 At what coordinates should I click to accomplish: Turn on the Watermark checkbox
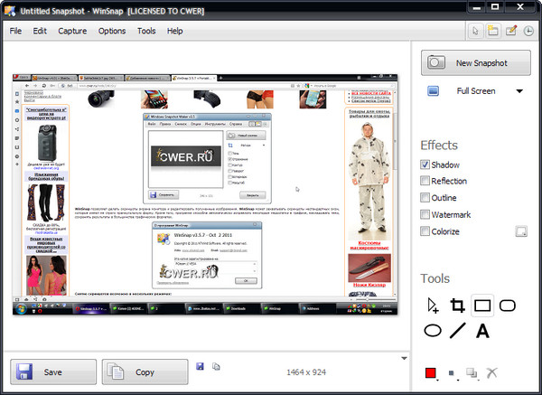425,214
